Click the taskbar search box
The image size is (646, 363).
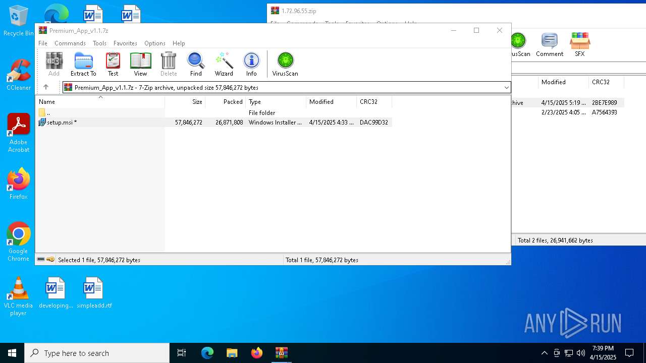pos(97,353)
